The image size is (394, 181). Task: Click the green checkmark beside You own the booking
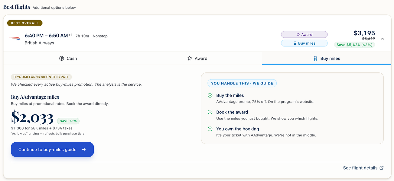click(x=210, y=129)
